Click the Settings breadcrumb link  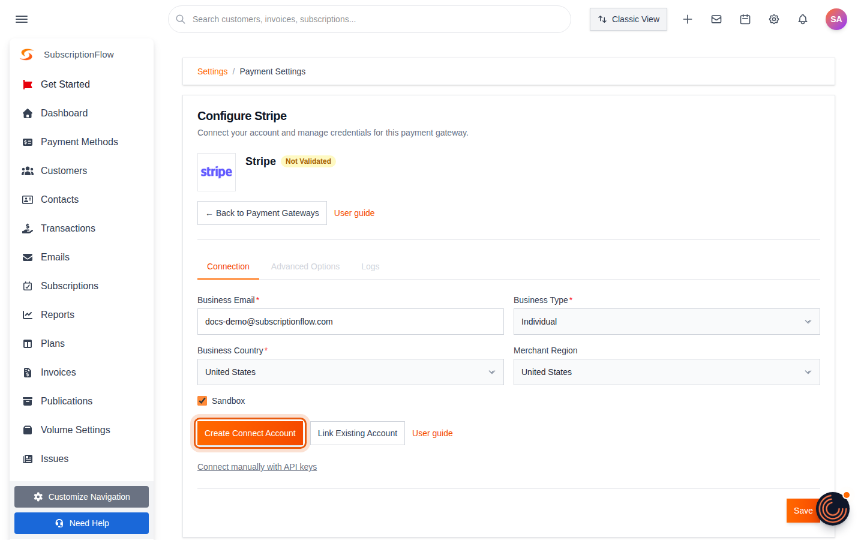pos(212,71)
